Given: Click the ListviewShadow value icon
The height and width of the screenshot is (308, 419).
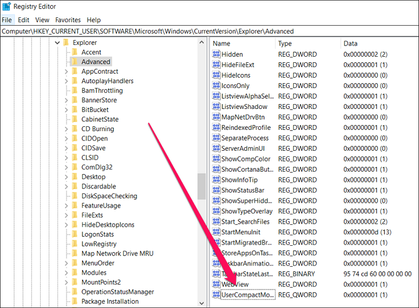Looking at the screenshot, I should (216, 106).
